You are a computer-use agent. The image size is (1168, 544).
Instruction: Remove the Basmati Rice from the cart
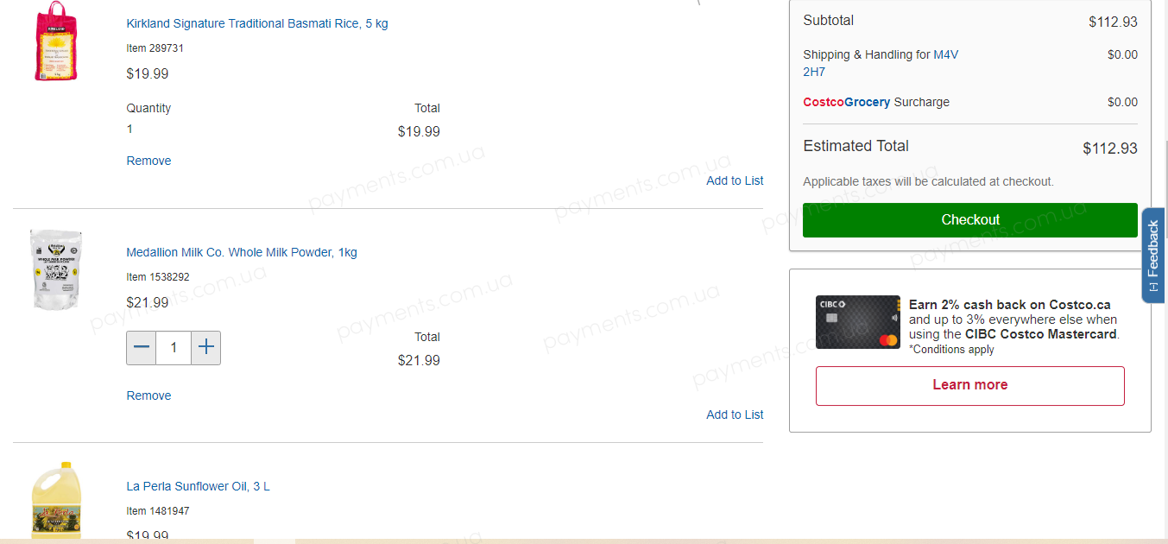point(148,161)
